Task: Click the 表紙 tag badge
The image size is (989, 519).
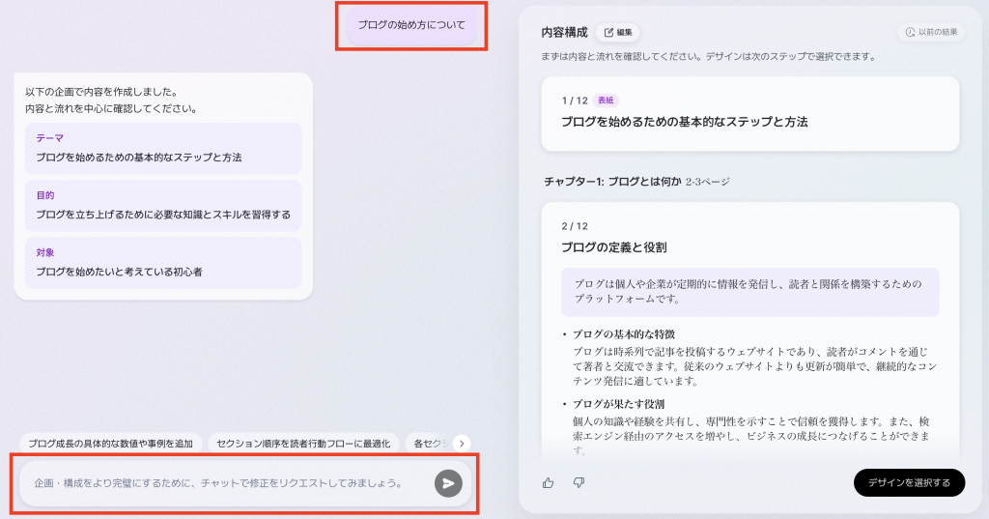Action: pyautogui.click(x=606, y=101)
